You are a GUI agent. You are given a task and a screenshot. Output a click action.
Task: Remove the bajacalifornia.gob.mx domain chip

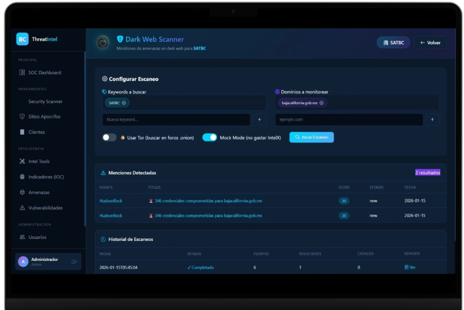(322, 103)
